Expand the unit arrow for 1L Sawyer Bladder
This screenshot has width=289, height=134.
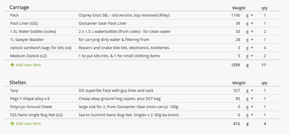click(x=250, y=39)
